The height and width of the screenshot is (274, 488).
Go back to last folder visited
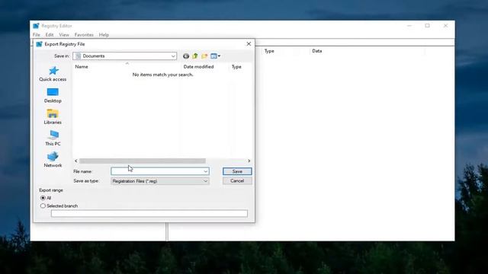coord(186,56)
